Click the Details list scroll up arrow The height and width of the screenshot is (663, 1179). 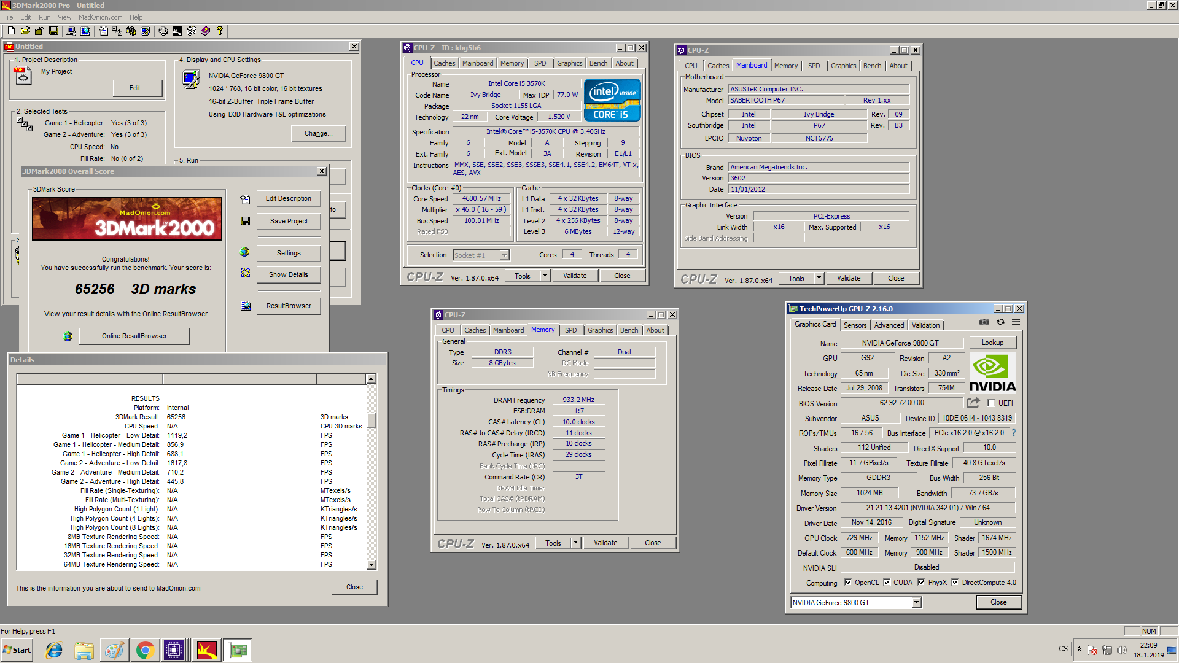click(x=372, y=379)
